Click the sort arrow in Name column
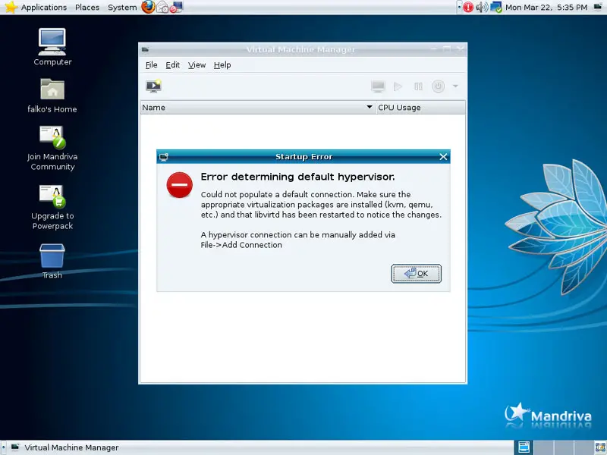 tap(369, 107)
